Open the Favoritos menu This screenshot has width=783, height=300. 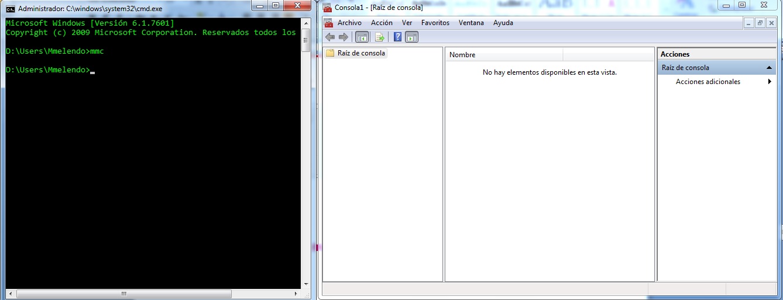(x=435, y=23)
